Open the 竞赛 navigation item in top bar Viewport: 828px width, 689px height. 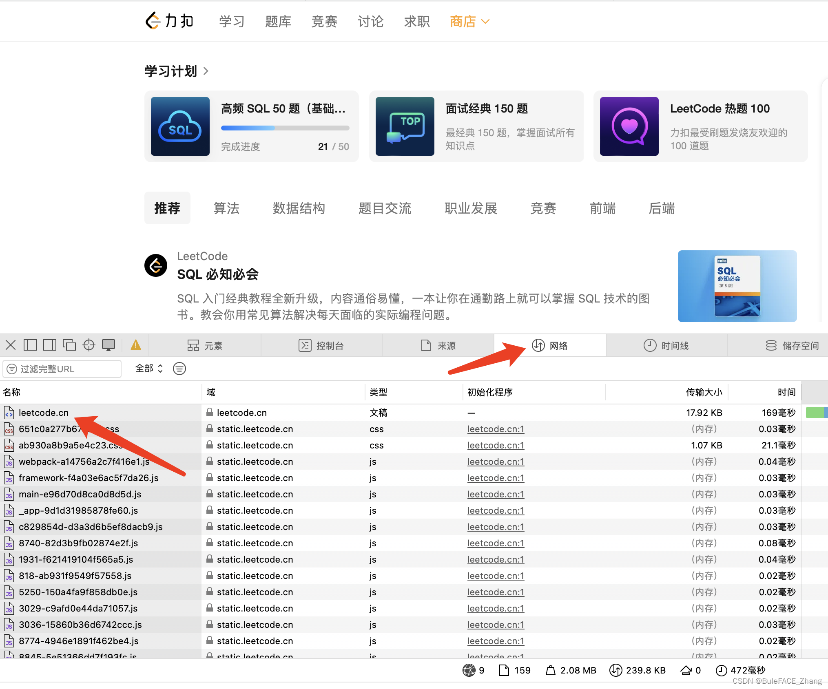pos(324,21)
